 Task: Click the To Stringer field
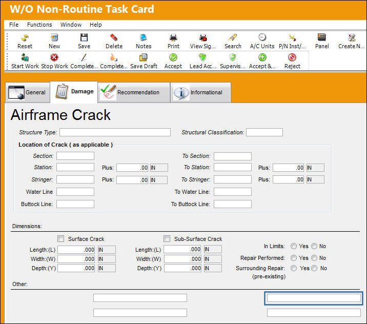(232, 179)
